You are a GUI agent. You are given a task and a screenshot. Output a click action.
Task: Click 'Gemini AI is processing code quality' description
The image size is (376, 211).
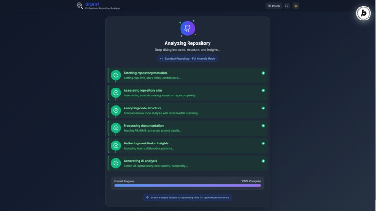coord(155,166)
